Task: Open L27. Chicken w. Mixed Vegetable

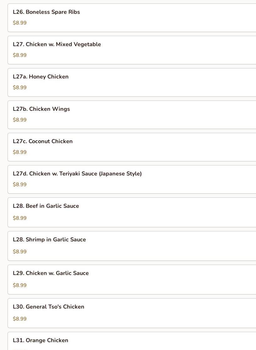Action: point(132,50)
